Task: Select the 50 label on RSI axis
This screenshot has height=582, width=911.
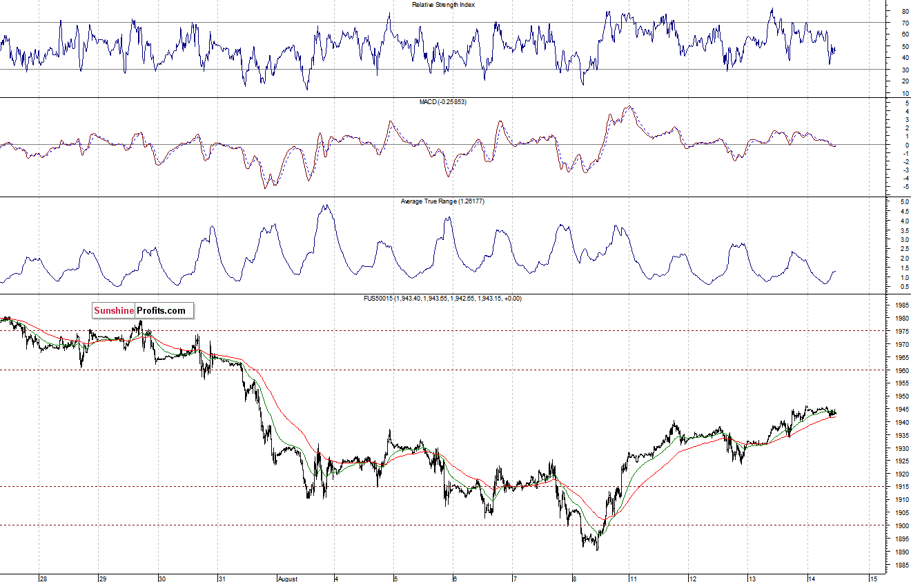Action: pos(905,46)
